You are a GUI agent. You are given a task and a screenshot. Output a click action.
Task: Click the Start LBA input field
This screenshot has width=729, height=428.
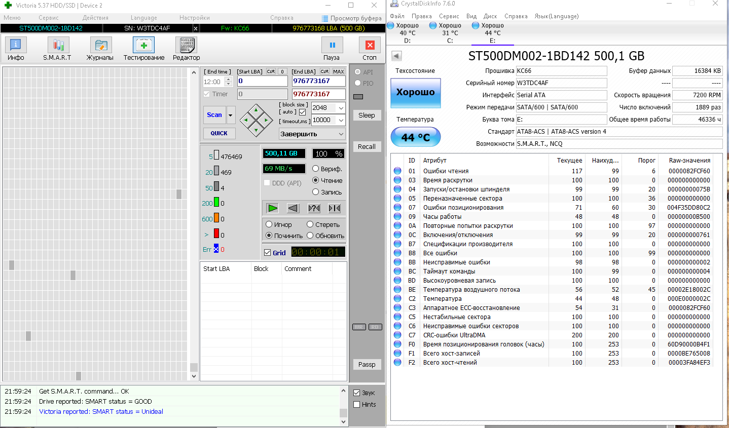tap(262, 81)
